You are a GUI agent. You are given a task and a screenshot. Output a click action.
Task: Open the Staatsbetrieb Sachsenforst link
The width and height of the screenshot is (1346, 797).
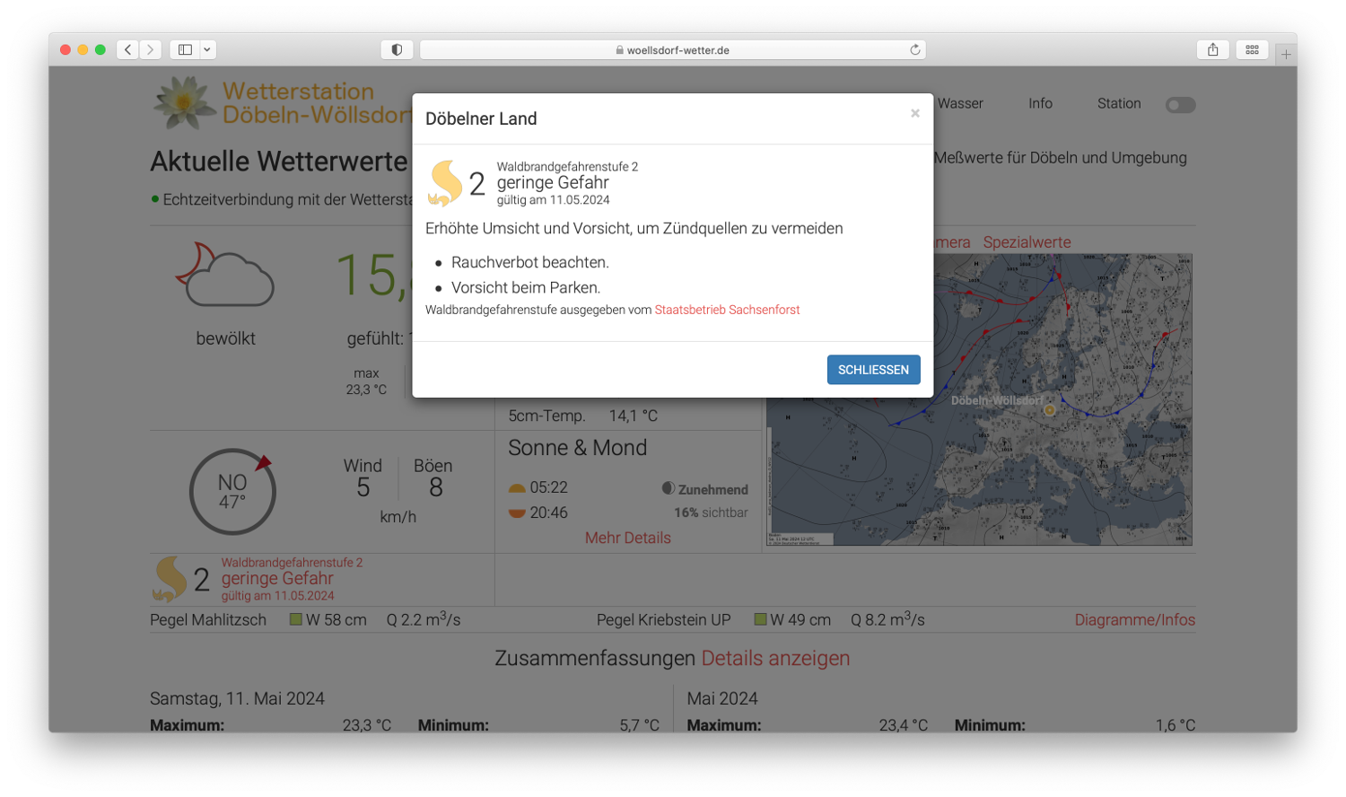point(727,310)
